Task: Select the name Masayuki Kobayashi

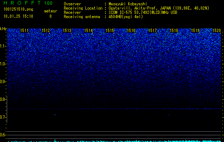Action: 128,4
